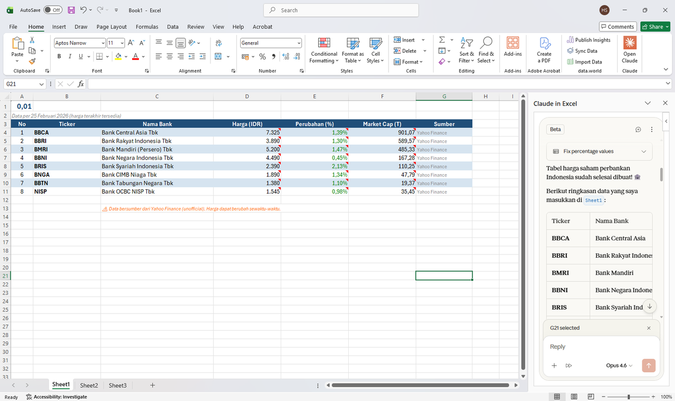Image resolution: width=675 pixels, height=401 pixels.
Task: Open the Formulas ribbon tab
Action: (147, 26)
